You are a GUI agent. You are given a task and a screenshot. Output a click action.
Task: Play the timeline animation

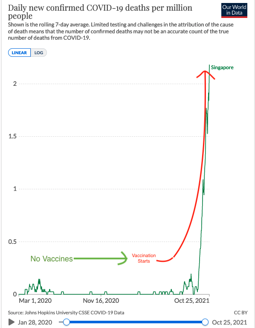[x=12, y=322]
